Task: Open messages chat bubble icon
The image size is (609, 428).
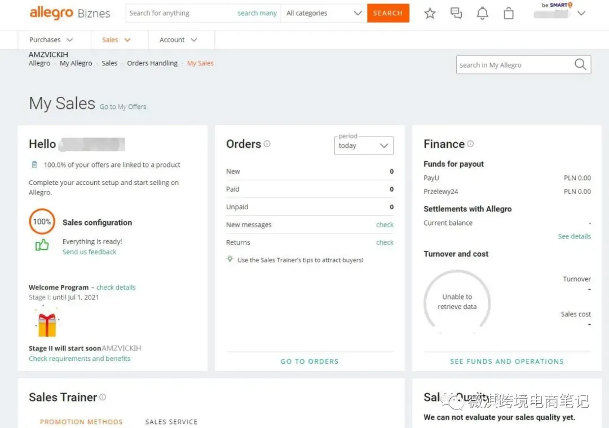Action: (456, 13)
